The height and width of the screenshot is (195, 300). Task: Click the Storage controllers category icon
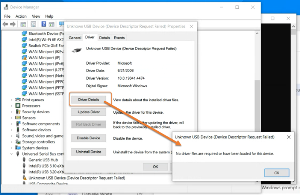coord(19,141)
